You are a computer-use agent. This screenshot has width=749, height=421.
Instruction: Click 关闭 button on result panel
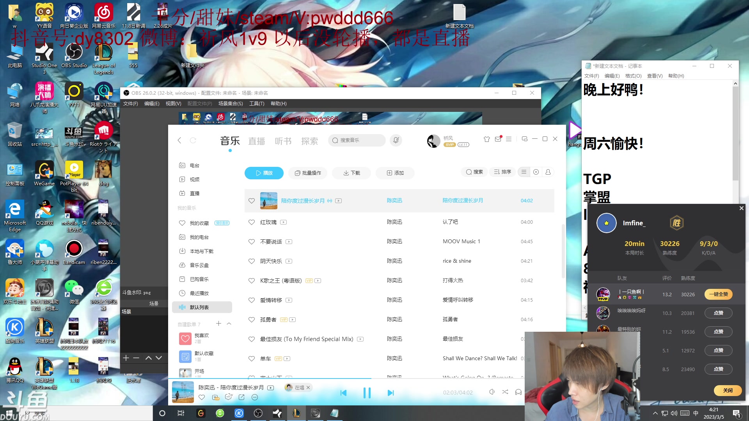click(x=728, y=390)
